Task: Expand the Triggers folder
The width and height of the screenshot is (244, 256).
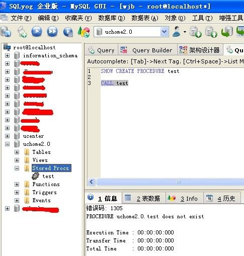Action: [x=17, y=192]
